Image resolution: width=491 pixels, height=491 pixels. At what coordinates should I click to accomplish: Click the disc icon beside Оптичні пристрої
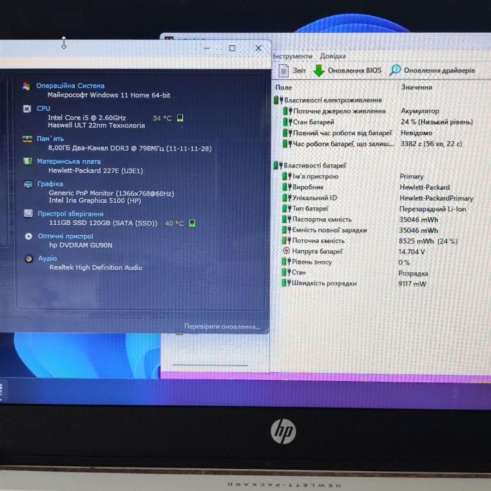[28, 236]
